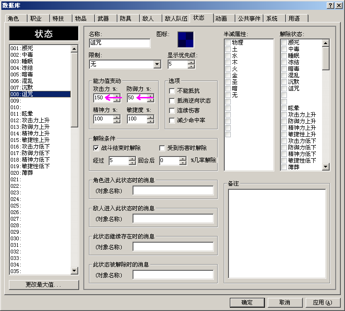Click the 角色进入此状态时的消息 field

click(x=173, y=191)
